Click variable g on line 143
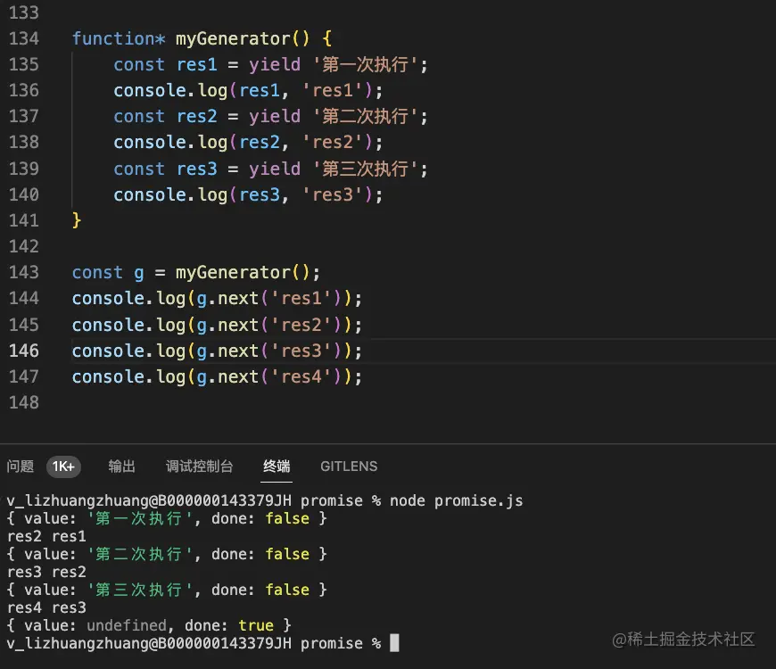The image size is (776, 669). pos(139,273)
